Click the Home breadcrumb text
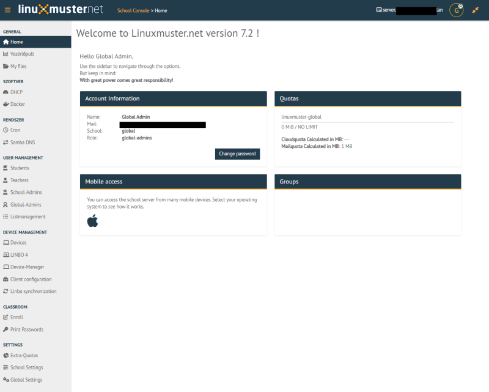 tap(161, 10)
